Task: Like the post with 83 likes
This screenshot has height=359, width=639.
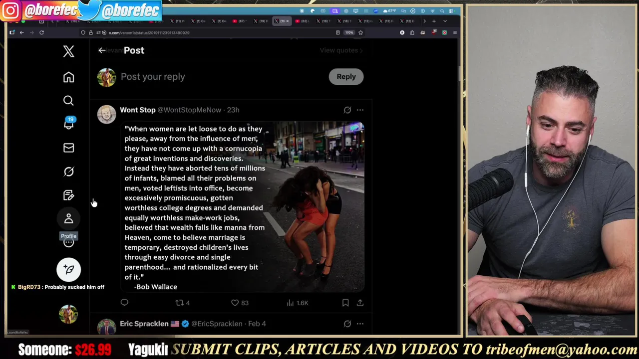Action: (239, 303)
